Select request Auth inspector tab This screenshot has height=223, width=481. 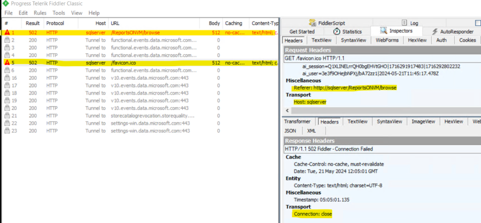point(441,40)
